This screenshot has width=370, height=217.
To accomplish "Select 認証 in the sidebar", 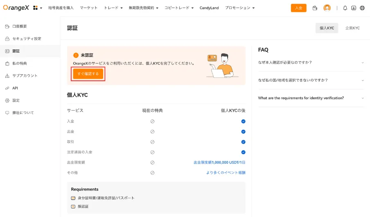I will pyautogui.click(x=30, y=51).
